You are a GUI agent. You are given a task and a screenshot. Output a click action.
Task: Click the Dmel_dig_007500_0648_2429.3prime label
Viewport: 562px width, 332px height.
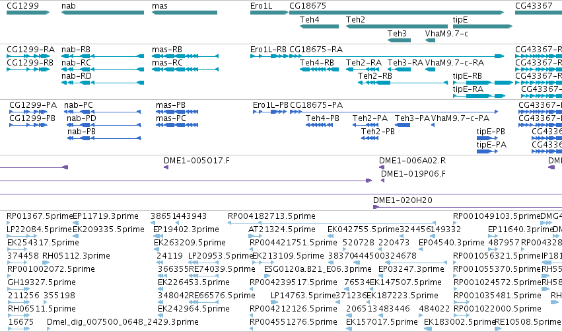(x=123, y=322)
